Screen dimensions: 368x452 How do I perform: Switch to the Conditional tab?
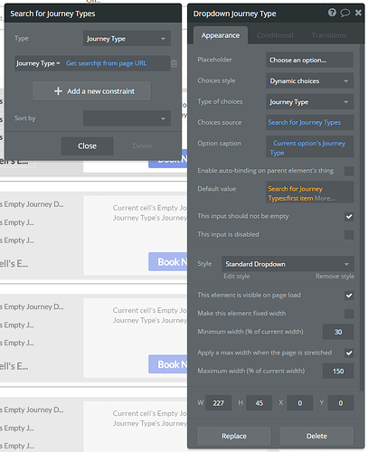[x=275, y=35]
